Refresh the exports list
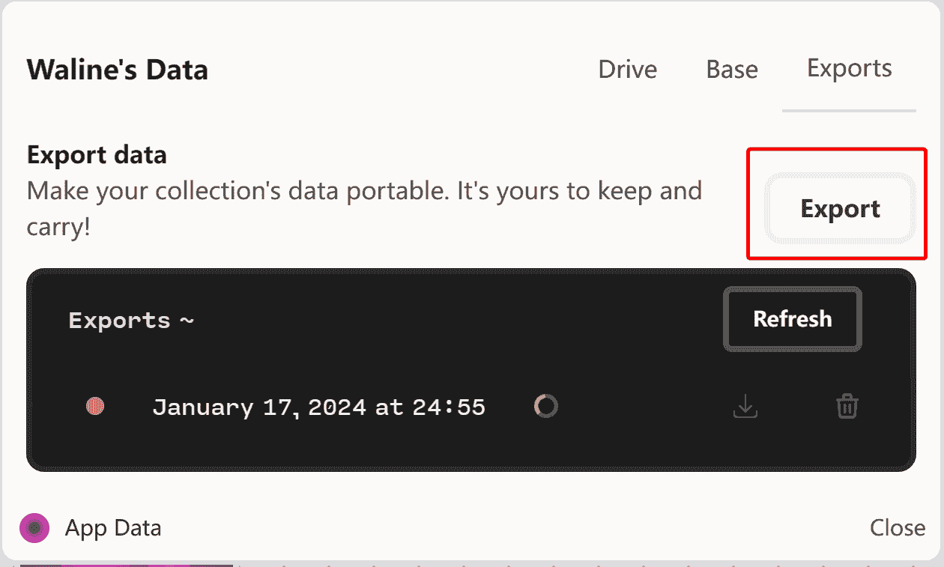 pyautogui.click(x=792, y=319)
